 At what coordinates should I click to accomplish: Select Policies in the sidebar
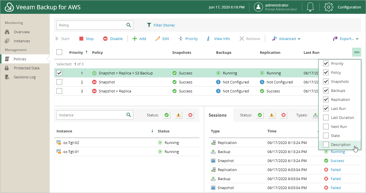click(20, 59)
